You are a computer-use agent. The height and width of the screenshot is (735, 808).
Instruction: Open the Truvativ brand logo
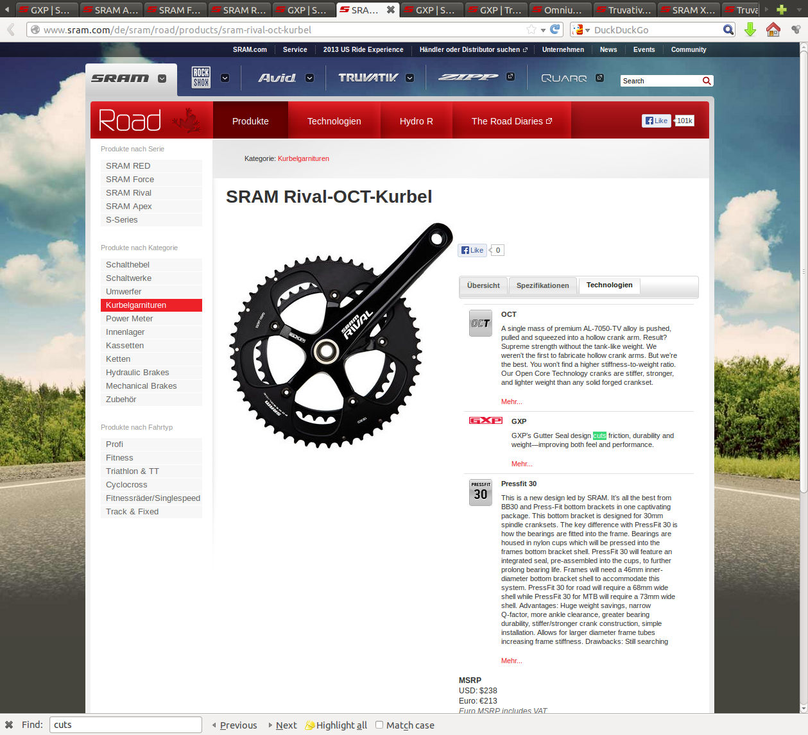368,78
